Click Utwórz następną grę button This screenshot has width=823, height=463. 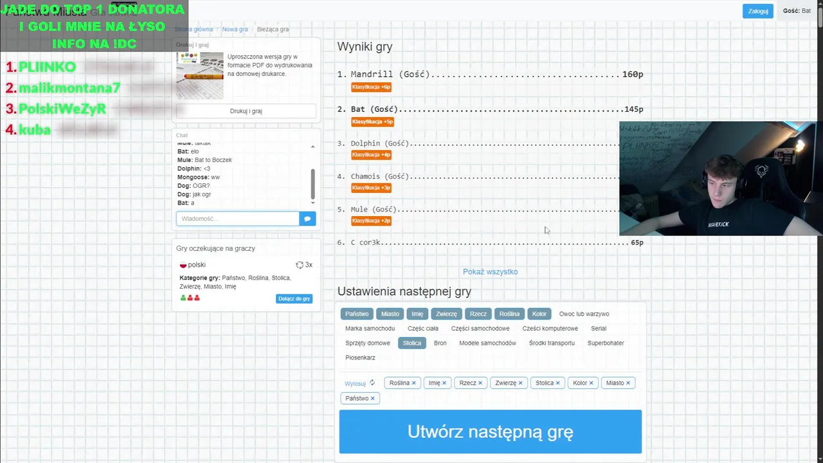(x=490, y=431)
